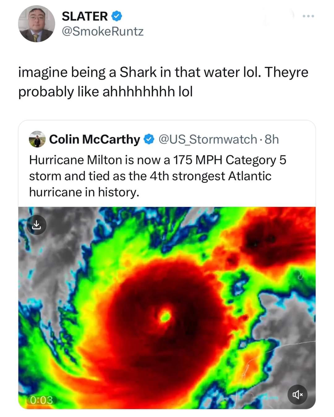Click the word "Shark" in the tweet

138,72
